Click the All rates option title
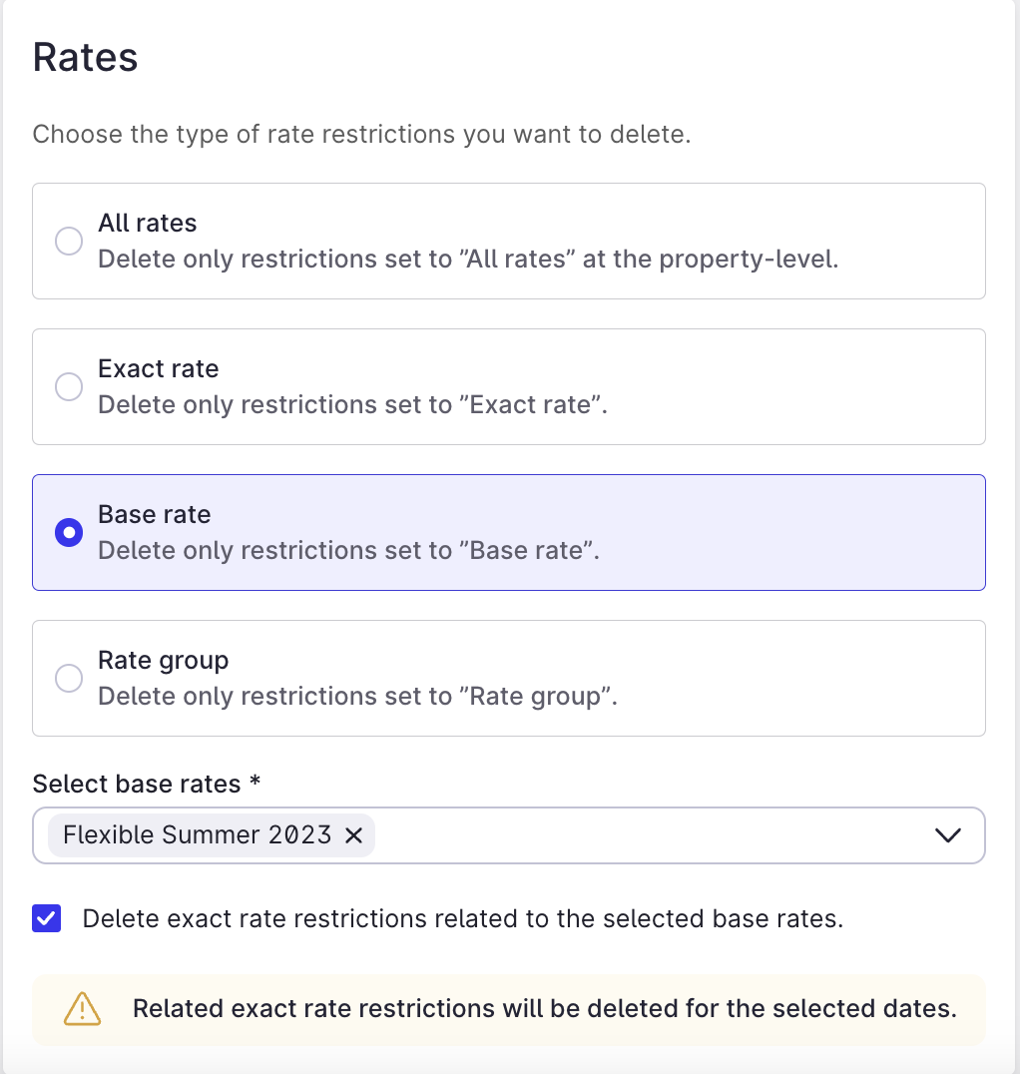The image size is (1020, 1074). pyautogui.click(x=148, y=224)
